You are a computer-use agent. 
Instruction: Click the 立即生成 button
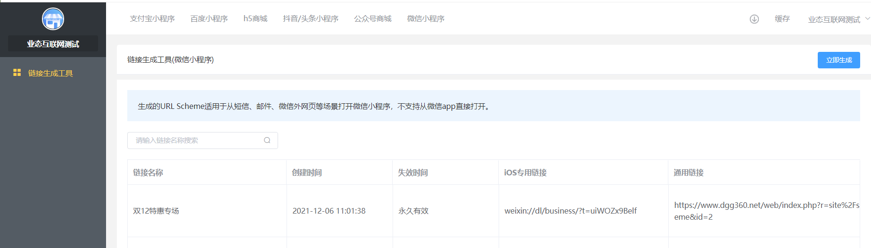839,60
